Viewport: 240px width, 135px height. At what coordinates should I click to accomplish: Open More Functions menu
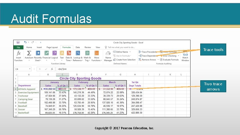[96, 56]
